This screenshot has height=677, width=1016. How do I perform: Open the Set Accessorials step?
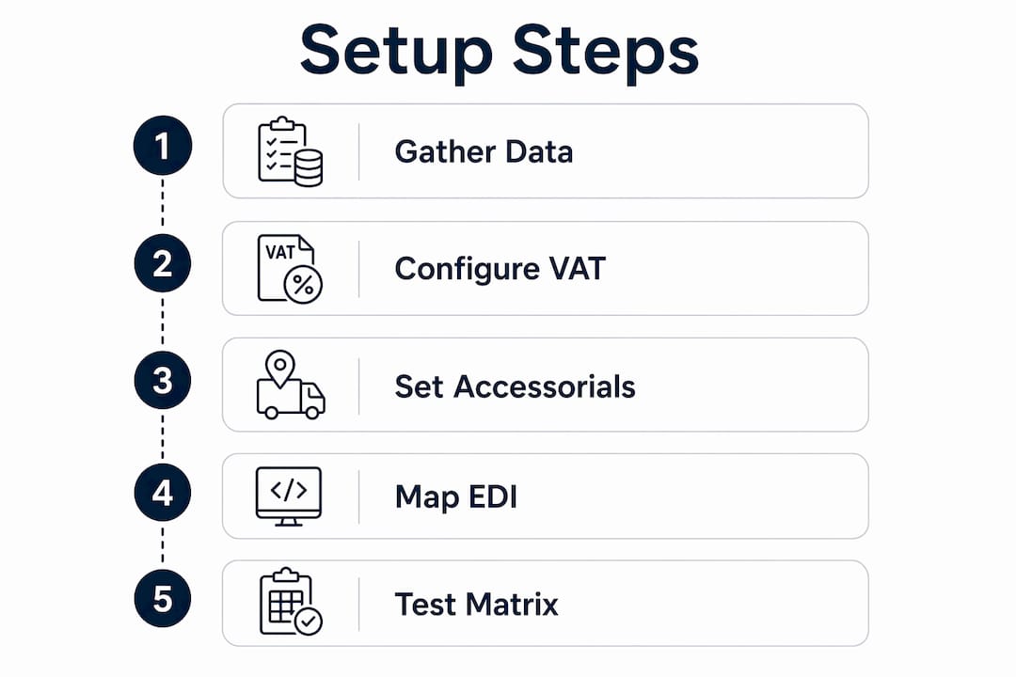click(x=546, y=385)
